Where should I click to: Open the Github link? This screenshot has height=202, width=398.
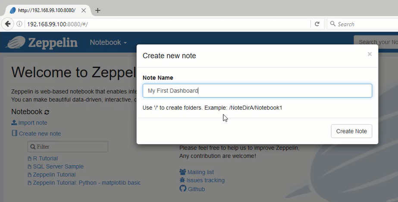tap(196, 189)
